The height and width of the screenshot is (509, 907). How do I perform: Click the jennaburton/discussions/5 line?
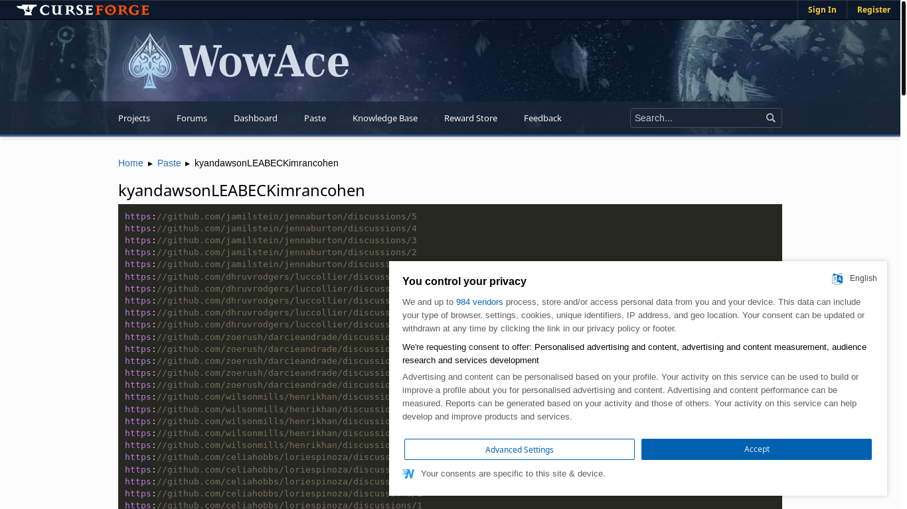pos(271,217)
